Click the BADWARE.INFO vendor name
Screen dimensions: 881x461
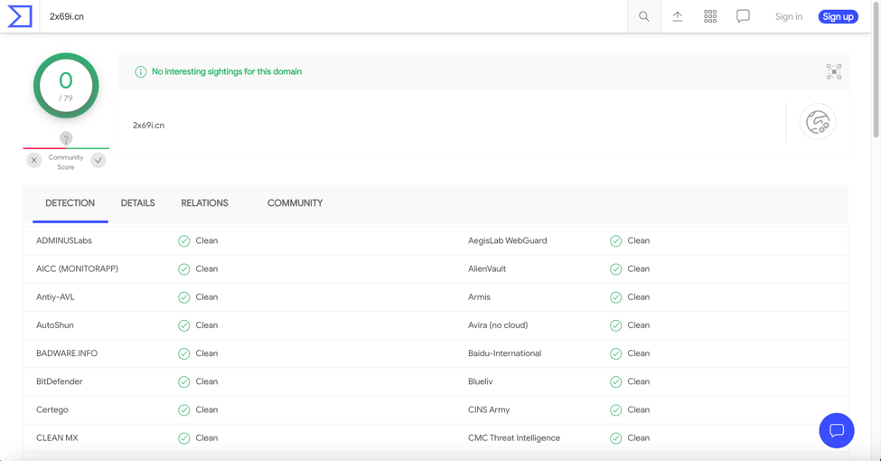[67, 353]
